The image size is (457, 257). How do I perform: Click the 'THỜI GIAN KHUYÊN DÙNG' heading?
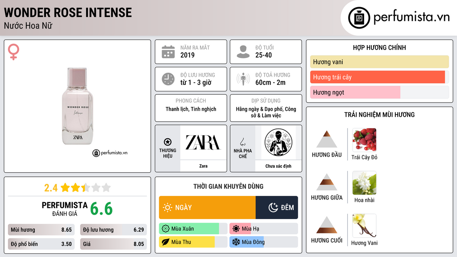pyautogui.click(x=228, y=187)
